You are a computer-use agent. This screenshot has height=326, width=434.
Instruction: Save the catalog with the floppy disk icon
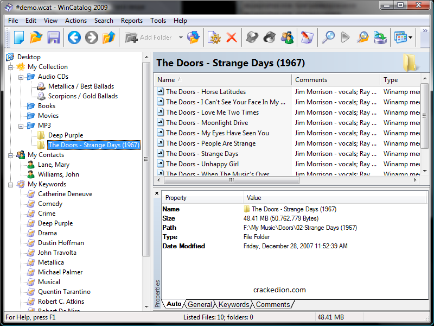click(x=53, y=37)
